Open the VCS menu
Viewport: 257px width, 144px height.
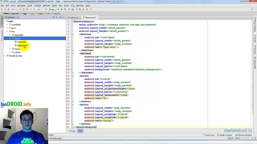(x=72, y=6)
